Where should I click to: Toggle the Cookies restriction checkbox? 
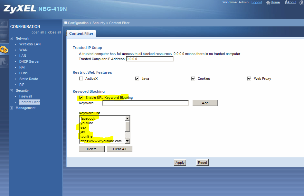[x=193, y=79]
